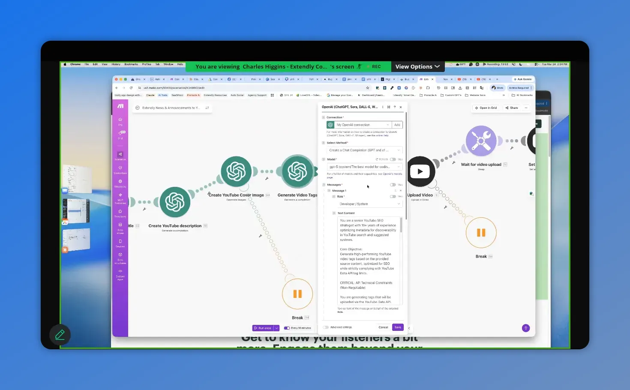This screenshot has height=390, width=630.
Task: Click the Run once button
Action: click(x=263, y=327)
